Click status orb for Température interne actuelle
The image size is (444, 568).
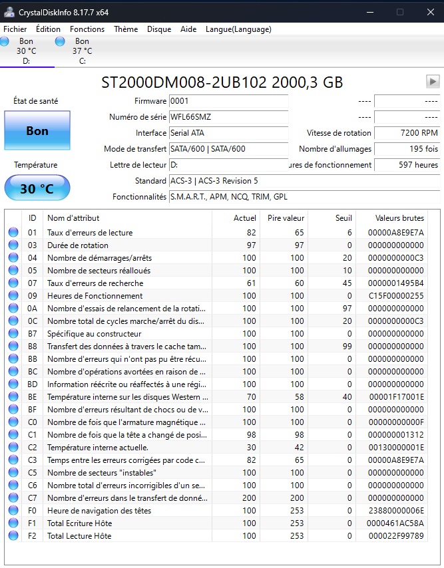13,447
